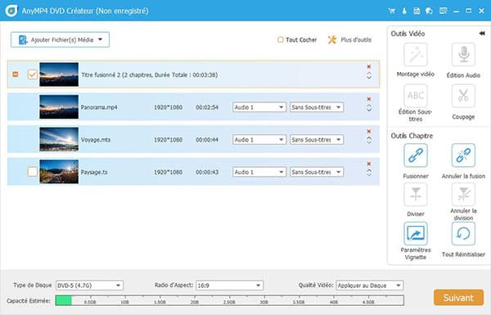Check the Paysage.ts checkbox
The image size is (491, 315).
click(x=33, y=172)
